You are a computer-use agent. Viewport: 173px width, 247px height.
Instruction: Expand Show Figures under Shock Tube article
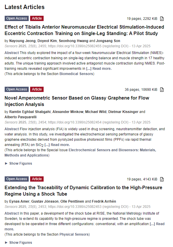pos(18,243)
